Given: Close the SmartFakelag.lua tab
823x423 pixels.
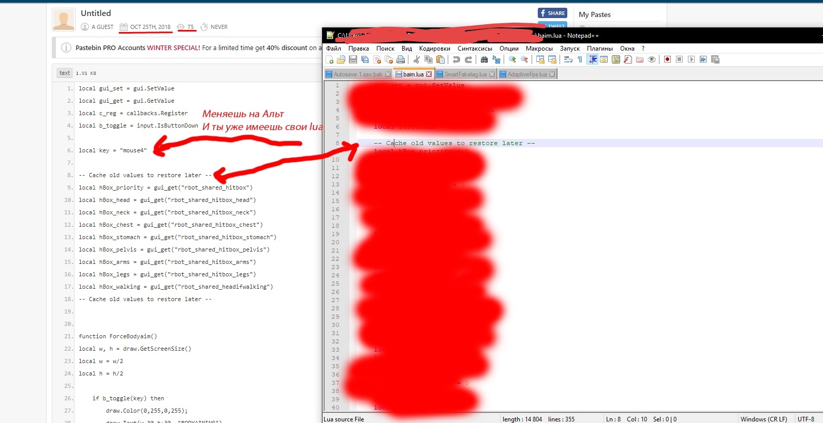Looking at the screenshot, I should coord(492,74).
